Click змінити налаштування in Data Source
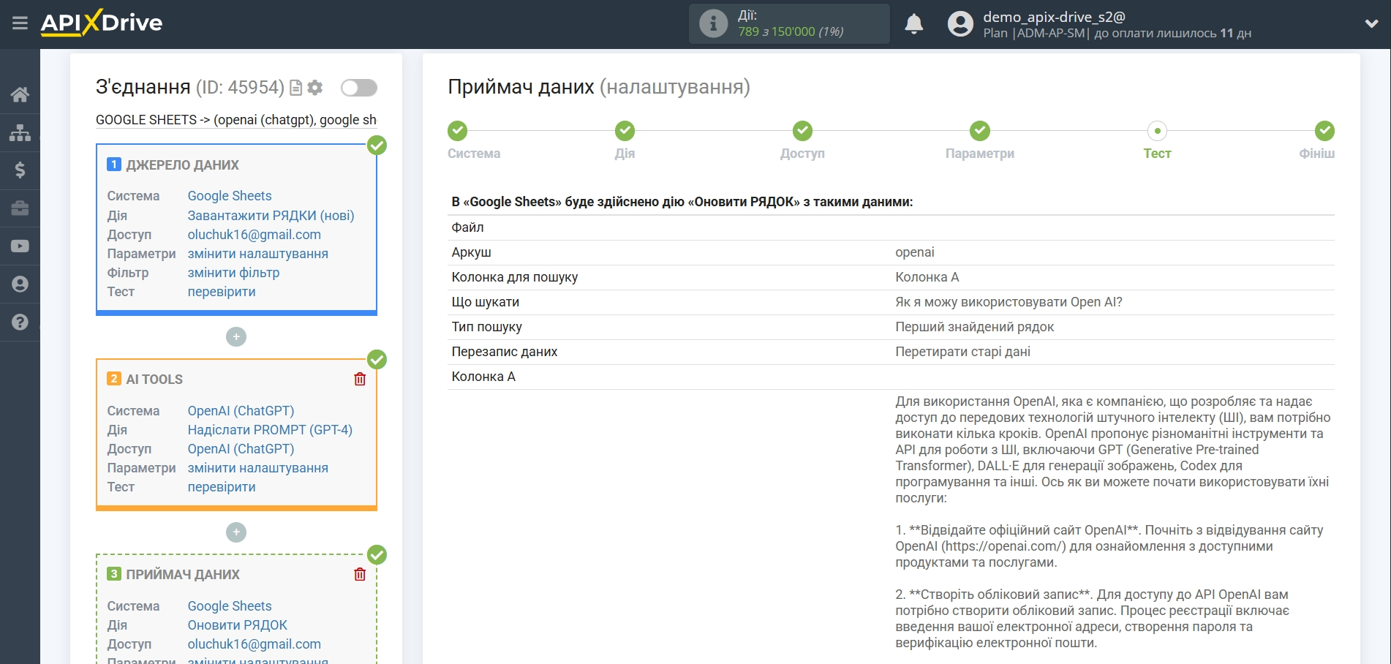The width and height of the screenshot is (1391, 664). (258, 254)
